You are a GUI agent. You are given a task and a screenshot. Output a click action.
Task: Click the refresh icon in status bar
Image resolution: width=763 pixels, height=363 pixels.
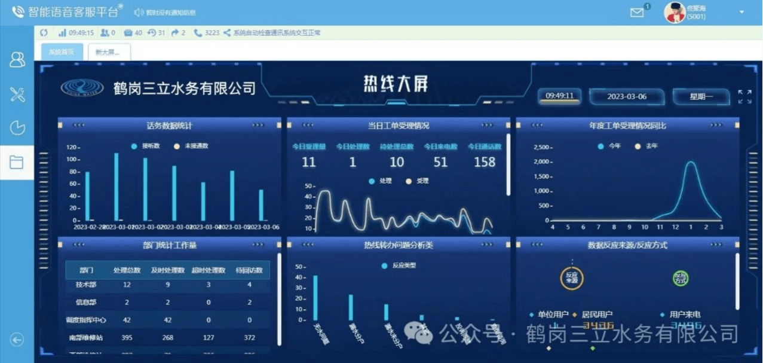[44, 33]
